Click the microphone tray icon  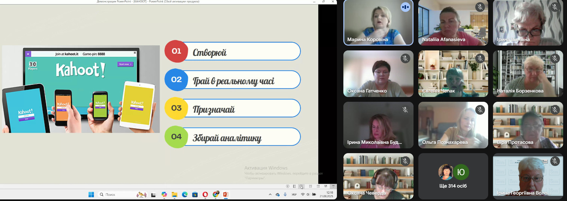point(285,195)
